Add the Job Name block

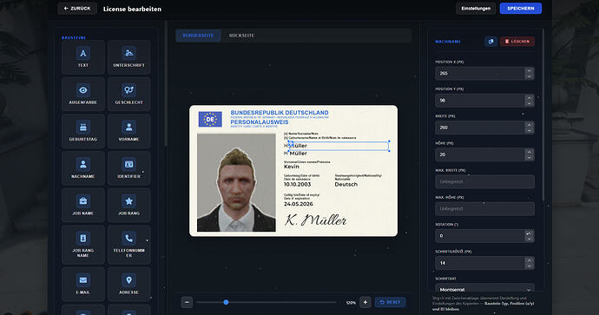(x=82, y=205)
